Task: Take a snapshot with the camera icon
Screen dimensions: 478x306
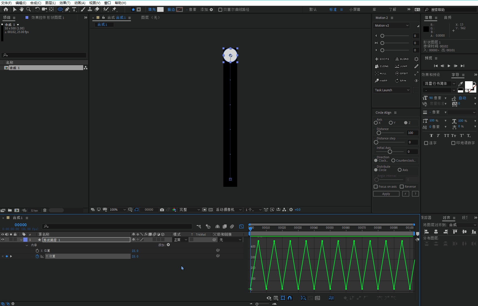Action: coord(162,210)
